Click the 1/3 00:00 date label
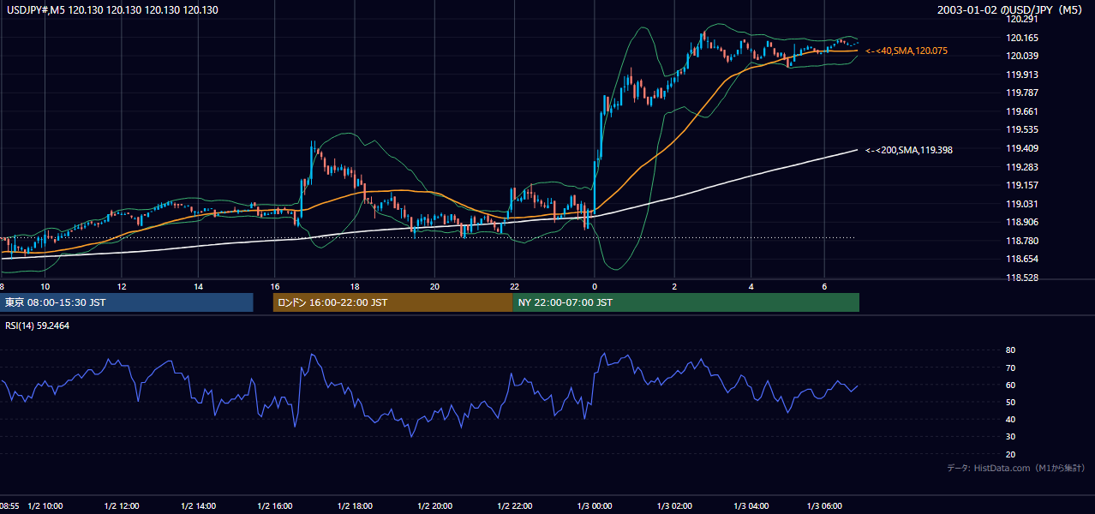Viewport: 1095px width, 514px height. [x=594, y=505]
